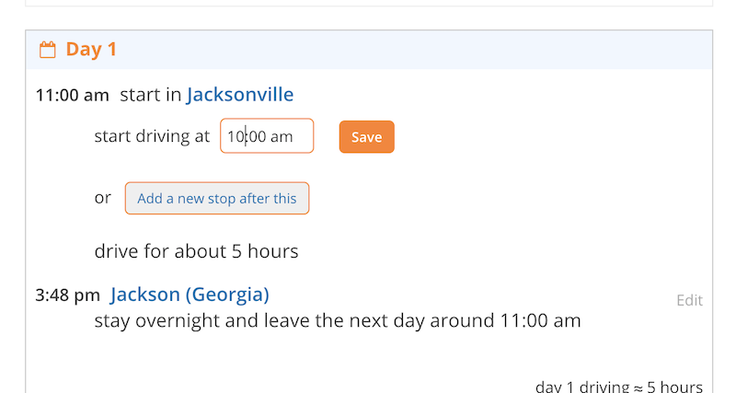This screenshot has height=393, width=736.
Task: Click the start in label text
Action: coord(151,95)
